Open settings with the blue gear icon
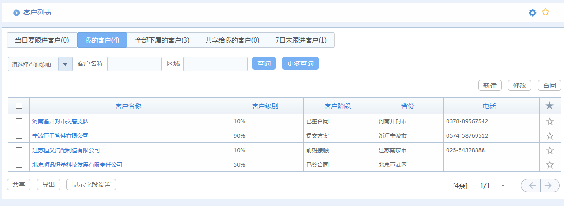564x206 pixels. [x=532, y=13]
